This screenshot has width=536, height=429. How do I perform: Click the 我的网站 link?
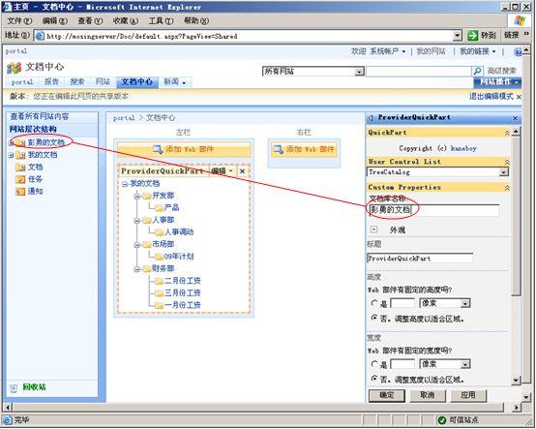coord(432,51)
